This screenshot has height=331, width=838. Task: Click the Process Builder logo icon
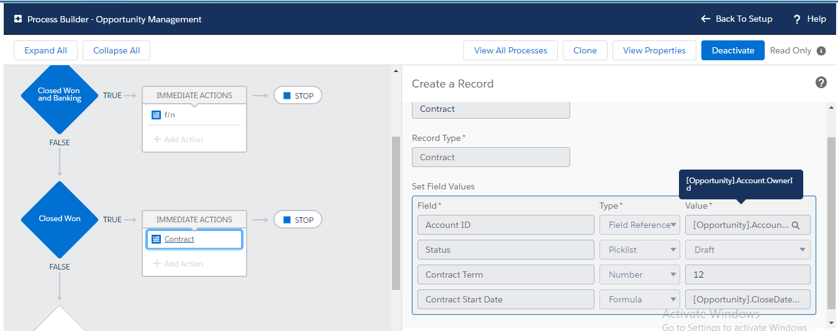point(18,19)
